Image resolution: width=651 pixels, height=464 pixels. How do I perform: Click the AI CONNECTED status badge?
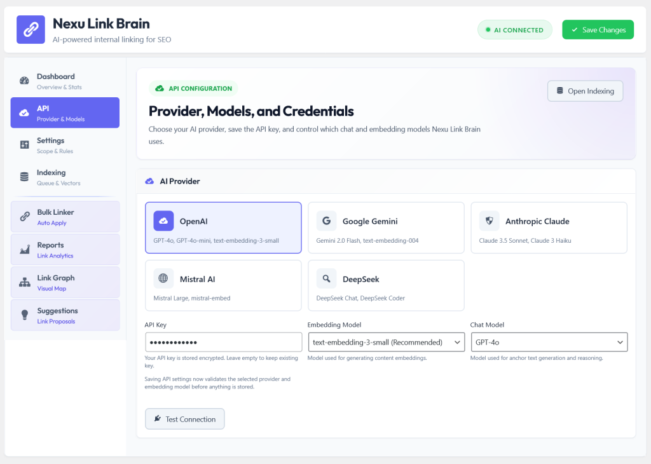tap(515, 30)
